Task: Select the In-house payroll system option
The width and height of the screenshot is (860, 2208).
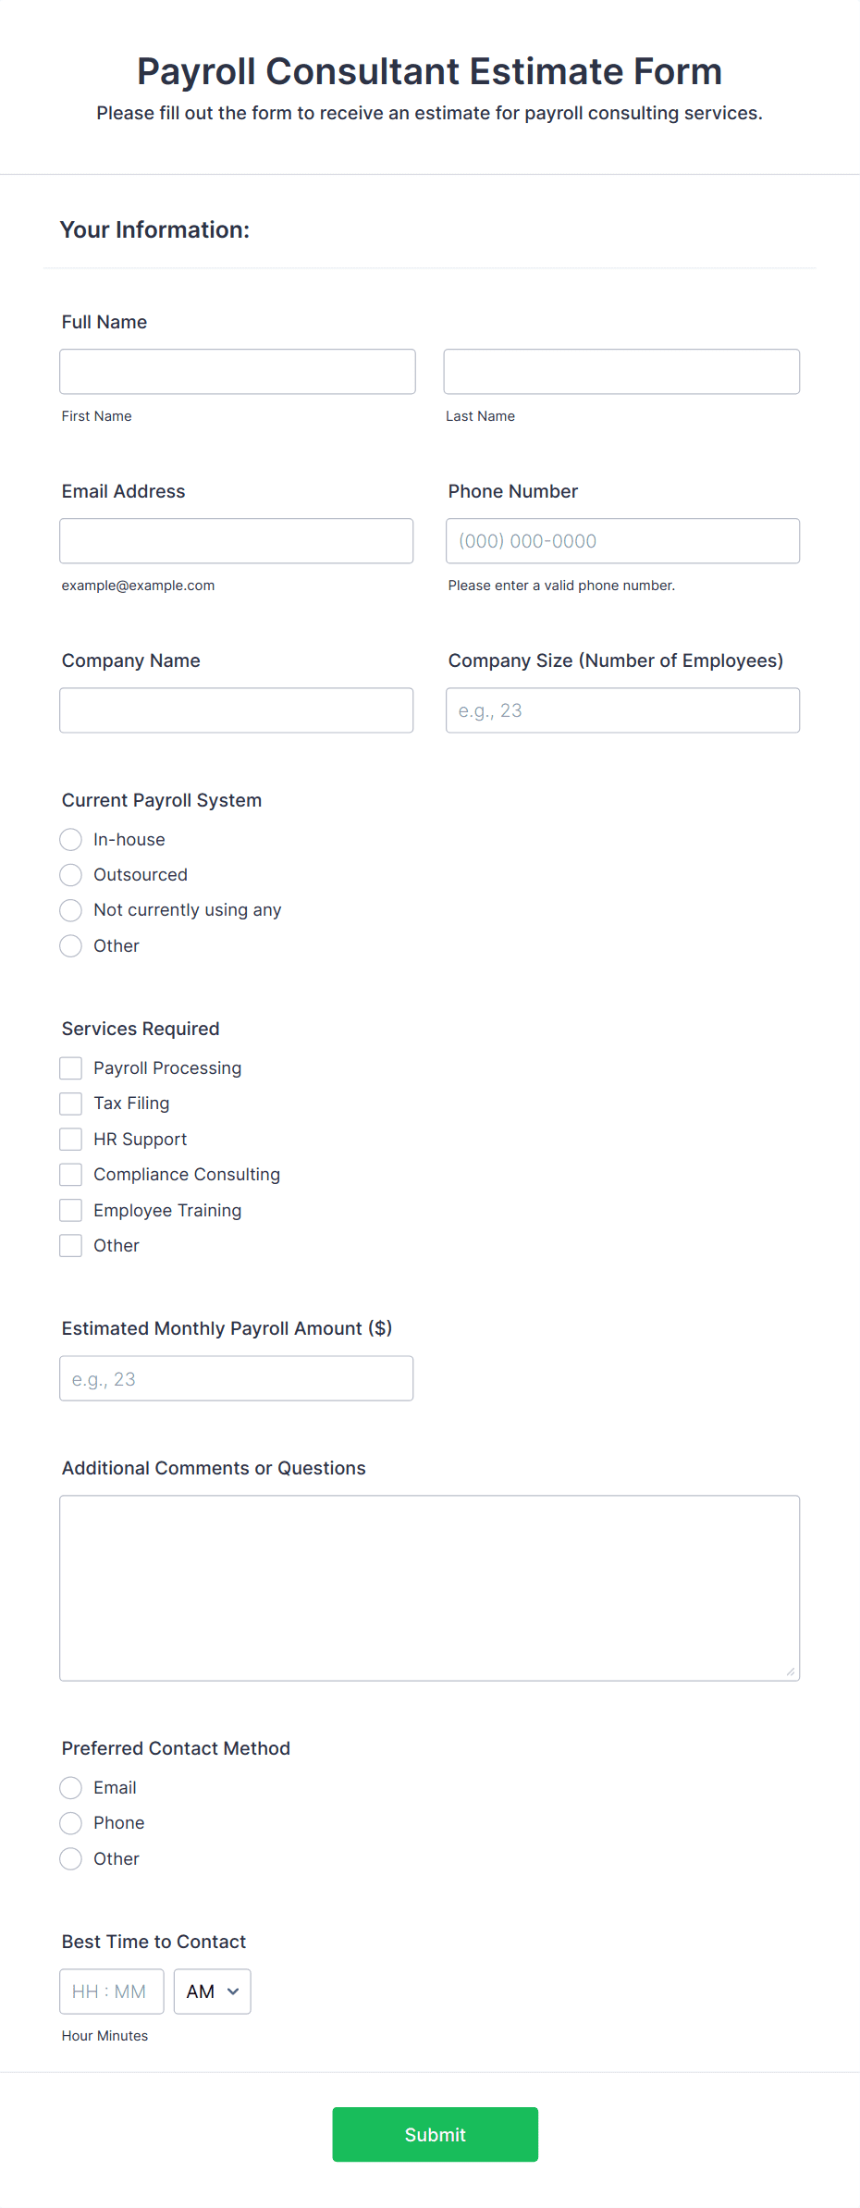Action: click(x=70, y=839)
